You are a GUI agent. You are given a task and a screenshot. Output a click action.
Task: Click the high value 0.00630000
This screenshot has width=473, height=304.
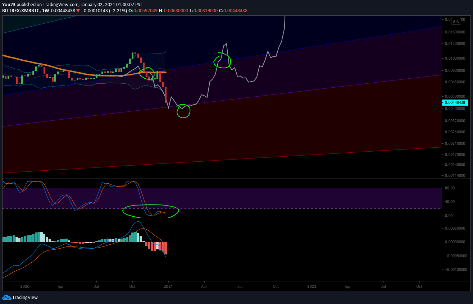(x=176, y=11)
